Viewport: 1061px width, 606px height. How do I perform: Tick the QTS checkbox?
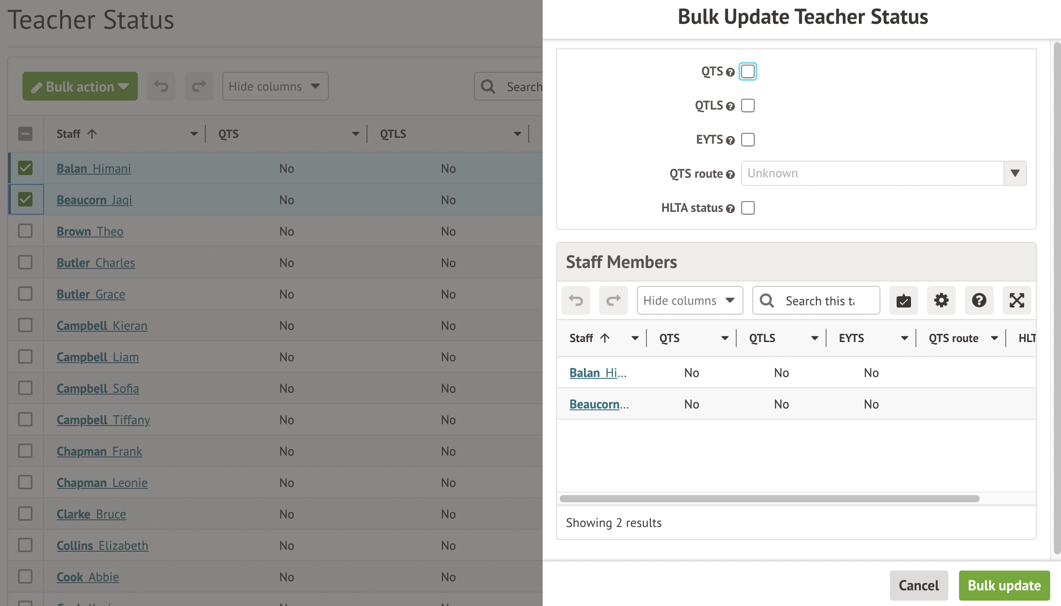(x=748, y=71)
